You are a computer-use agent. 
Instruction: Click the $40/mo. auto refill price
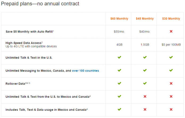[145, 32]
